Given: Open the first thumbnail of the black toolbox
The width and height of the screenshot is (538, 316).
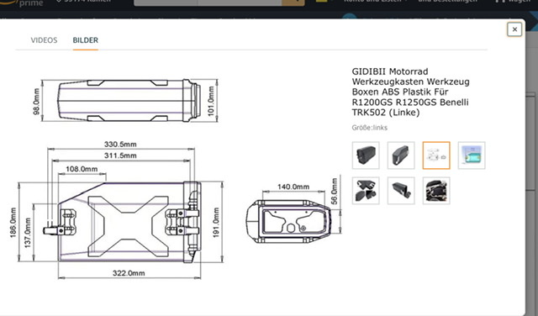Looking at the screenshot, I should pos(366,155).
